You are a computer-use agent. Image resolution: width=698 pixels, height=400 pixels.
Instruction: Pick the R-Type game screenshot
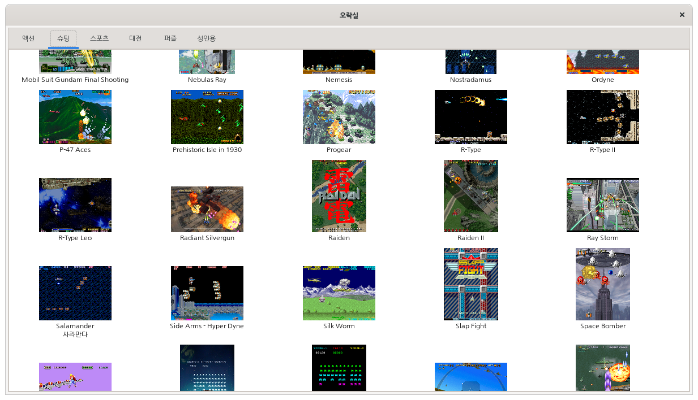(471, 117)
